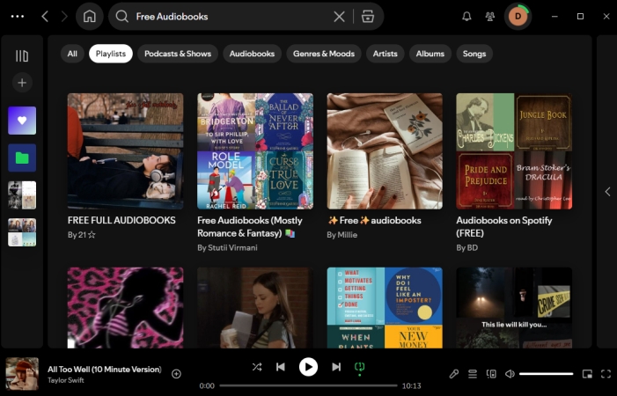Play the current song

(x=308, y=367)
